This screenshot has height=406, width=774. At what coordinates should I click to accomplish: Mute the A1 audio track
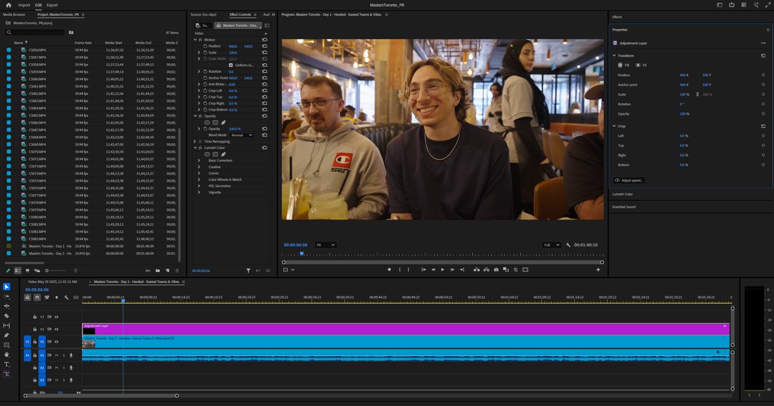coord(56,355)
